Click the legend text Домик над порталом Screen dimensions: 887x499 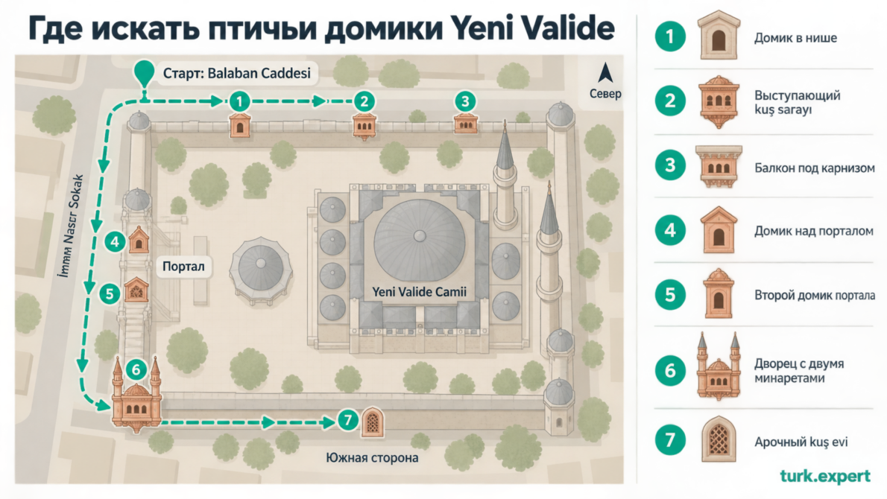[813, 231]
